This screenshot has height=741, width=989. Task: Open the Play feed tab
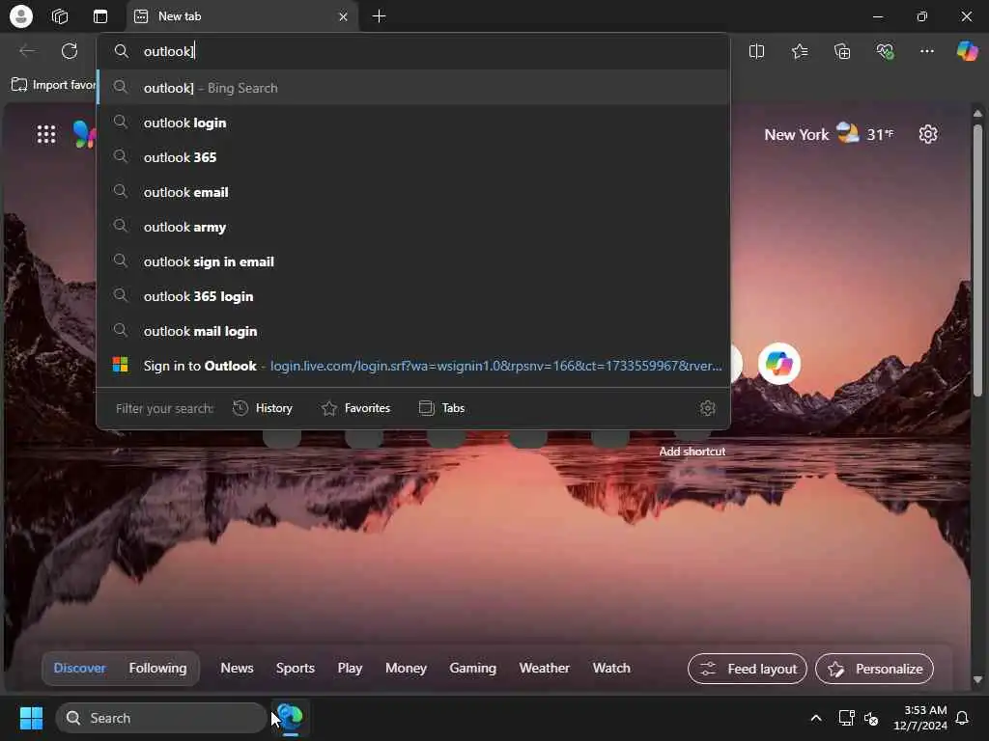click(350, 668)
